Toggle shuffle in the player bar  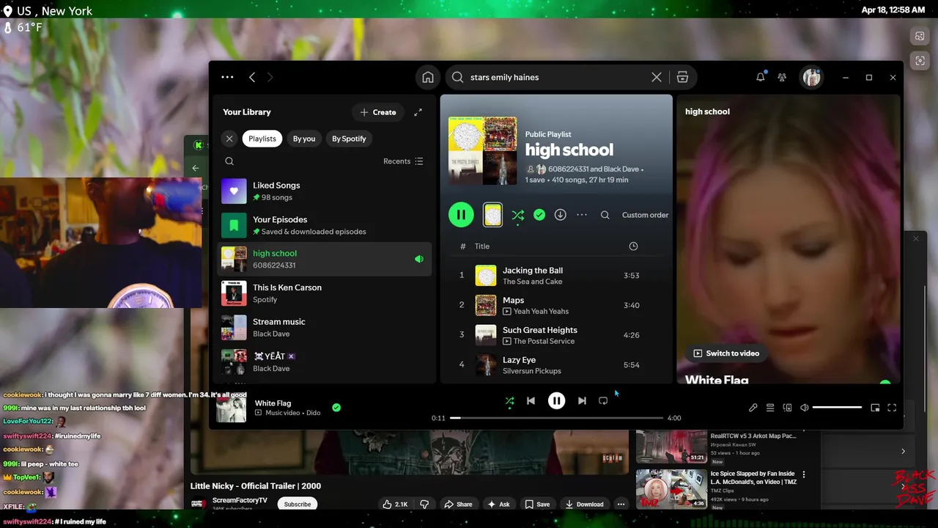point(509,401)
